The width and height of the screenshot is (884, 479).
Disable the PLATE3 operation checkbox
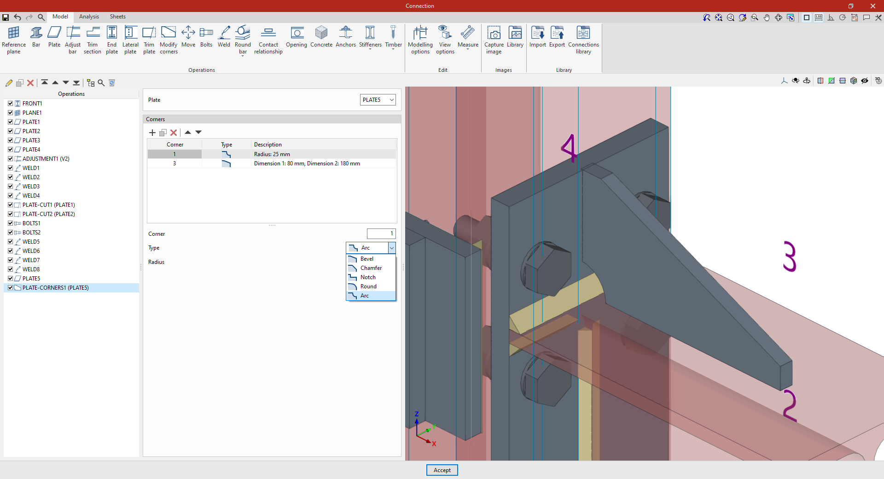tap(10, 140)
